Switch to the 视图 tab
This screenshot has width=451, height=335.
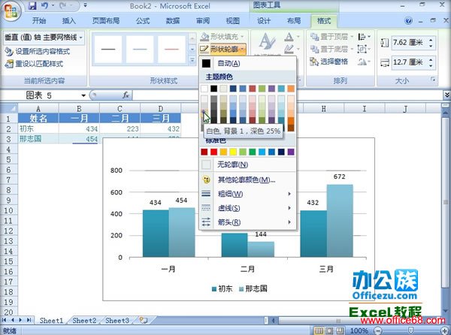click(233, 21)
